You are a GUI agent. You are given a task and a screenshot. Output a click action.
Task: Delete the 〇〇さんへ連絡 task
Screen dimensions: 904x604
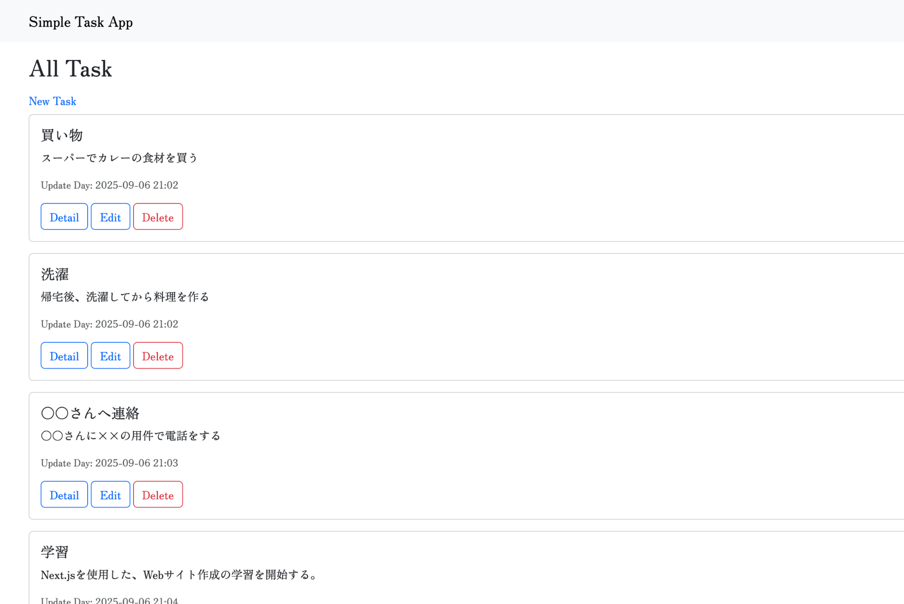tap(158, 495)
